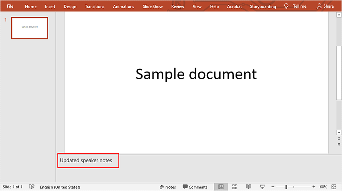Fit slide to current window
This screenshot has width=342, height=191.
tap(334, 187)
